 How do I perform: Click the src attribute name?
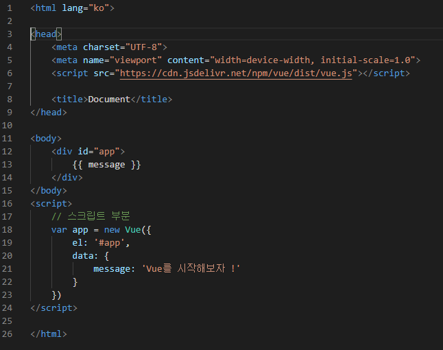[101, 73]
